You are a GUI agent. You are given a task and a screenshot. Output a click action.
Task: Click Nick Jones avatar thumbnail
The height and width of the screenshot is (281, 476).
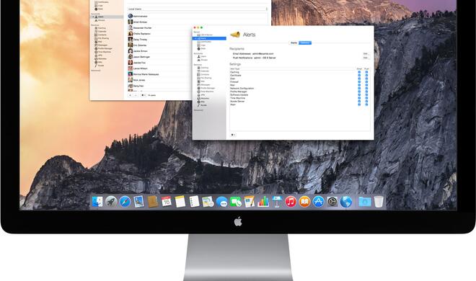(x=131, y=80)
